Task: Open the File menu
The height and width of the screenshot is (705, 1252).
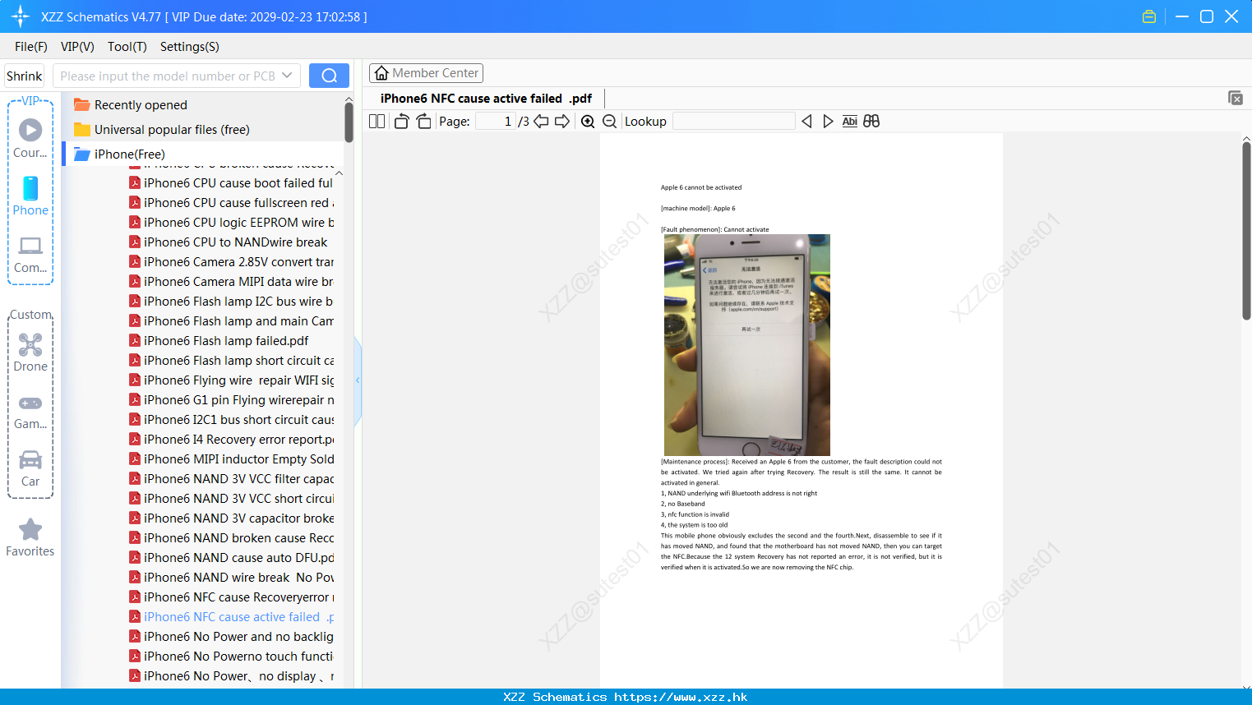Action: [31, 47]
